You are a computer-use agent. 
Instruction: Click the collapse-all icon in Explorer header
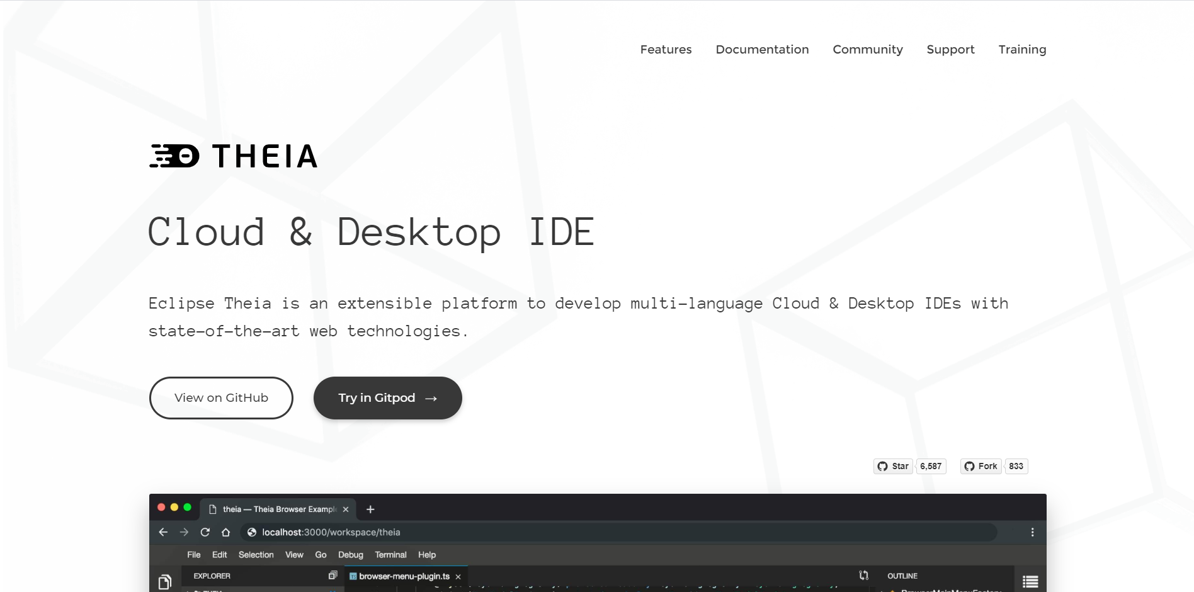coord(333,576)
